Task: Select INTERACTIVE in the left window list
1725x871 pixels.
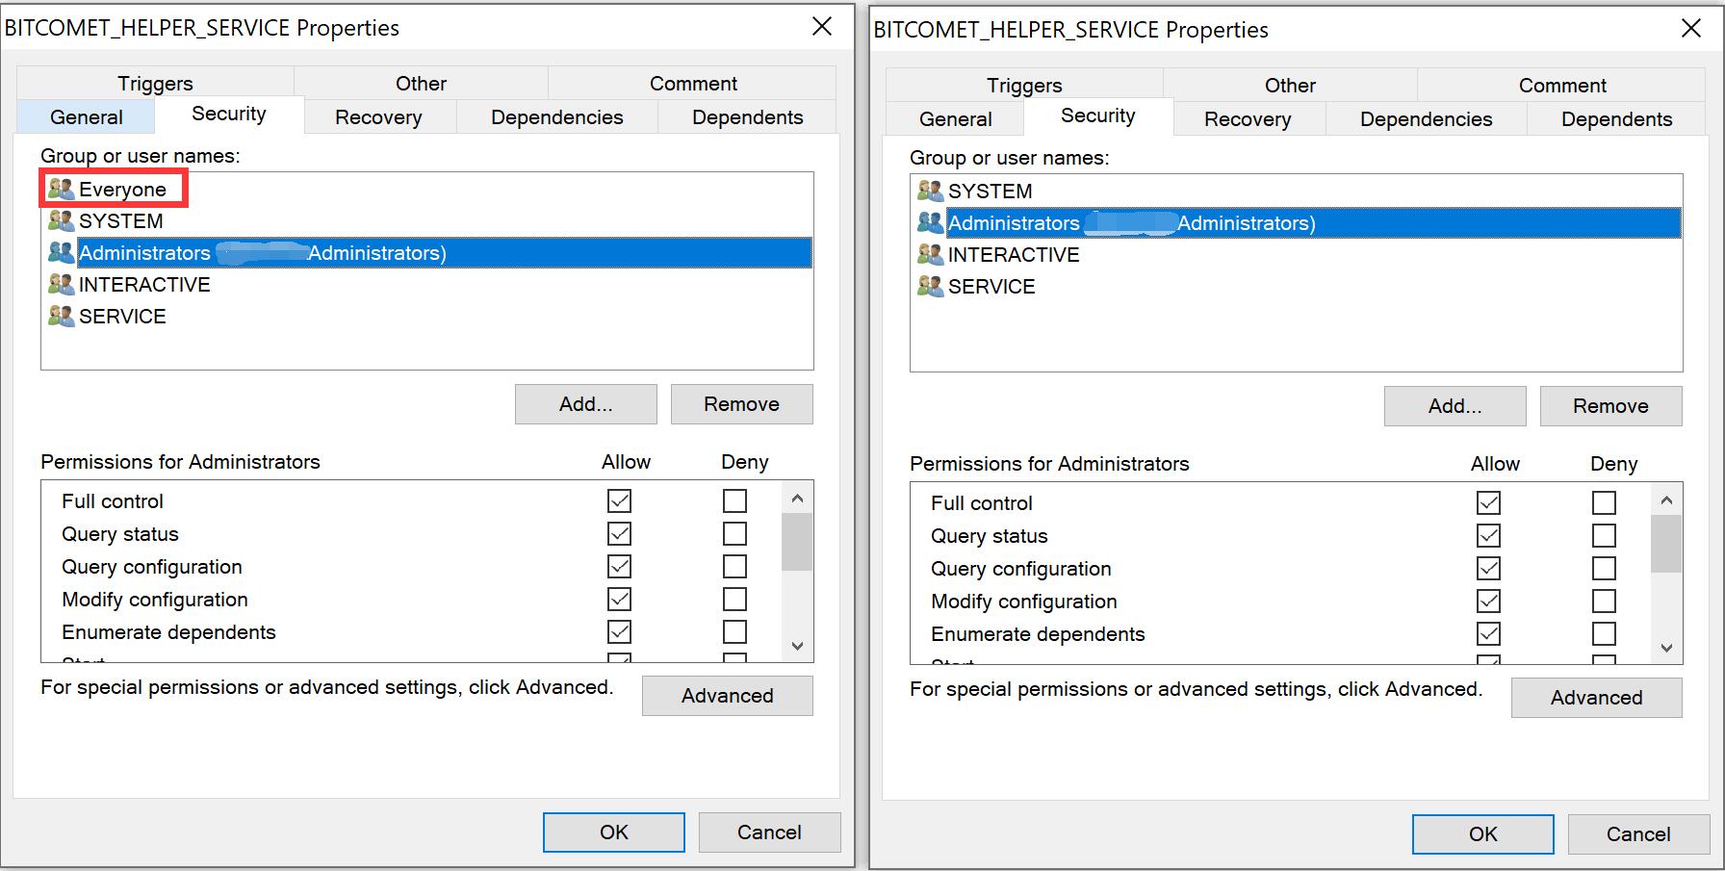Action: pos(144,285)
